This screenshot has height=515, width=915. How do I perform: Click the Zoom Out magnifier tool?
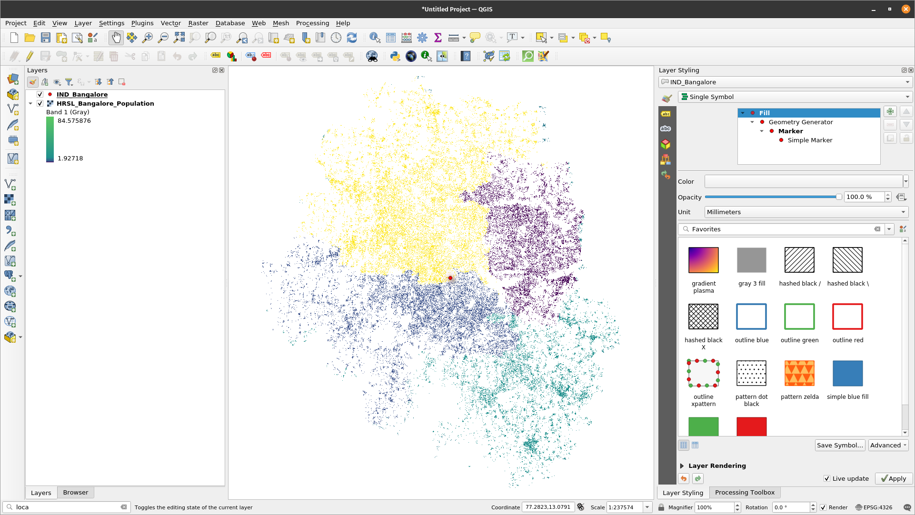coord(163,38)
